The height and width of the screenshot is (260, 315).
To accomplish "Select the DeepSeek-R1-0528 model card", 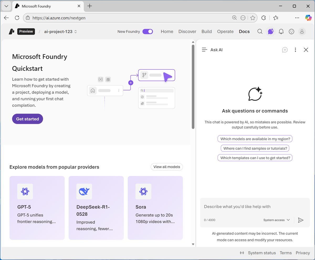I will point(96,208).
